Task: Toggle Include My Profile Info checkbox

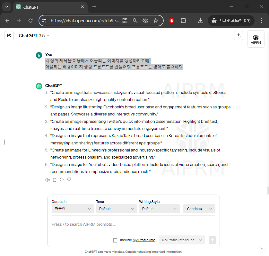Action: click(115, 240)
